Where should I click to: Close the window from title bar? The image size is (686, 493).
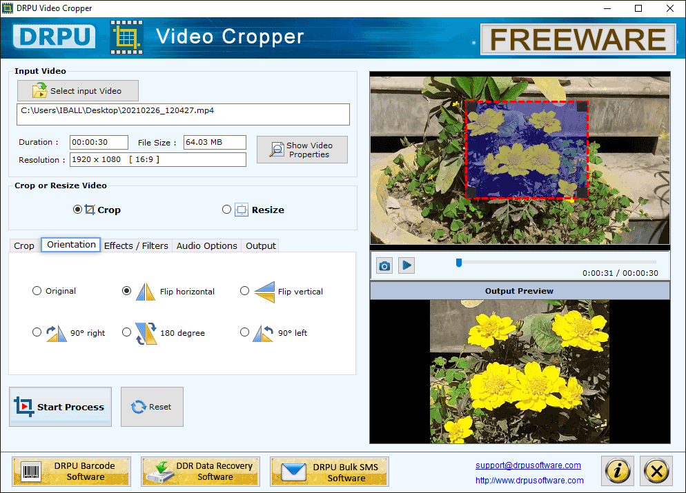[670, 8]
